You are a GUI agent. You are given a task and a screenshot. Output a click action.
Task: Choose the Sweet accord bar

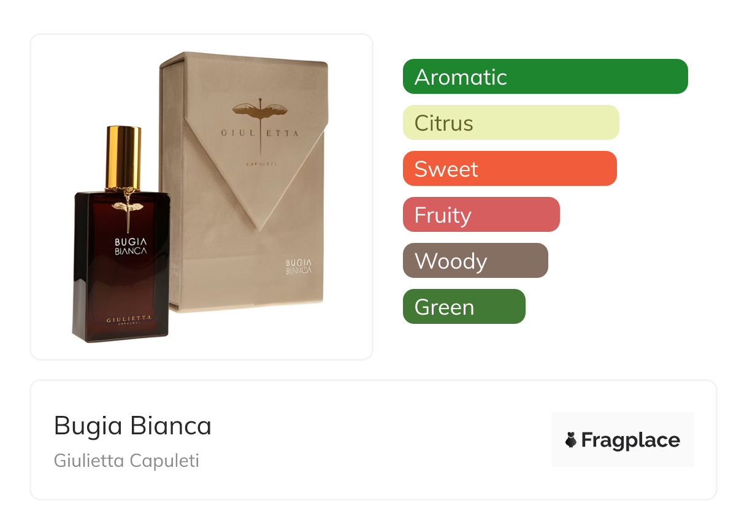coord(510,169)
